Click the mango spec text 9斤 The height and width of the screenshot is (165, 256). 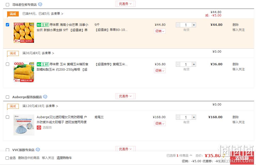click(97, 25)
